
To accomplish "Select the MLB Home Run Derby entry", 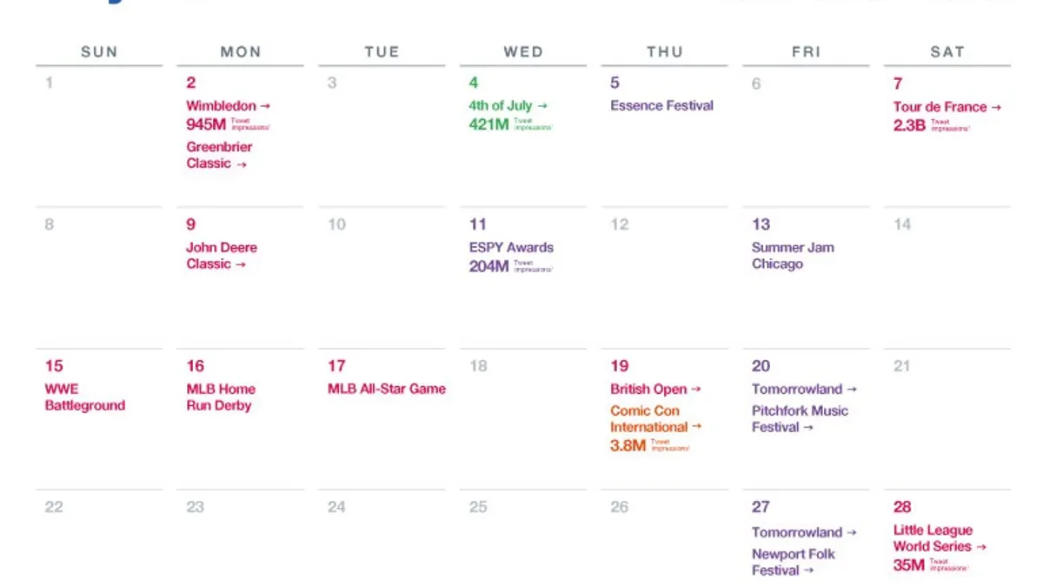I will coord(221,397).
